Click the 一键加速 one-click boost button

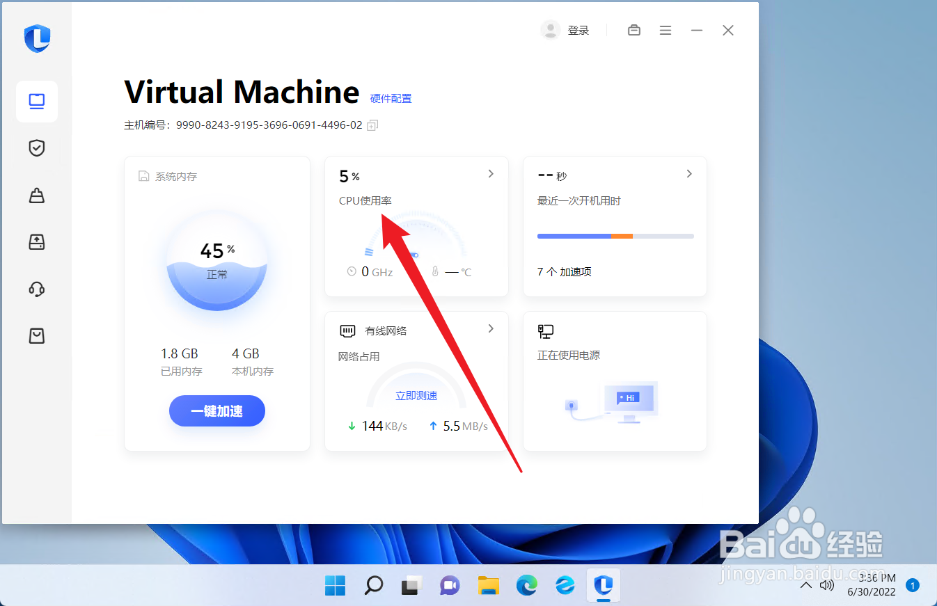coord(217,411)
